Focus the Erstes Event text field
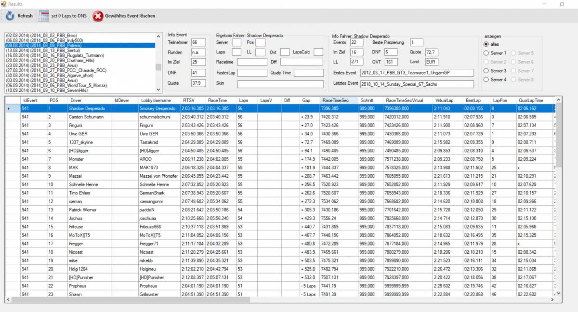Screen dimensions: 578x312 click(x=417, y=73)
